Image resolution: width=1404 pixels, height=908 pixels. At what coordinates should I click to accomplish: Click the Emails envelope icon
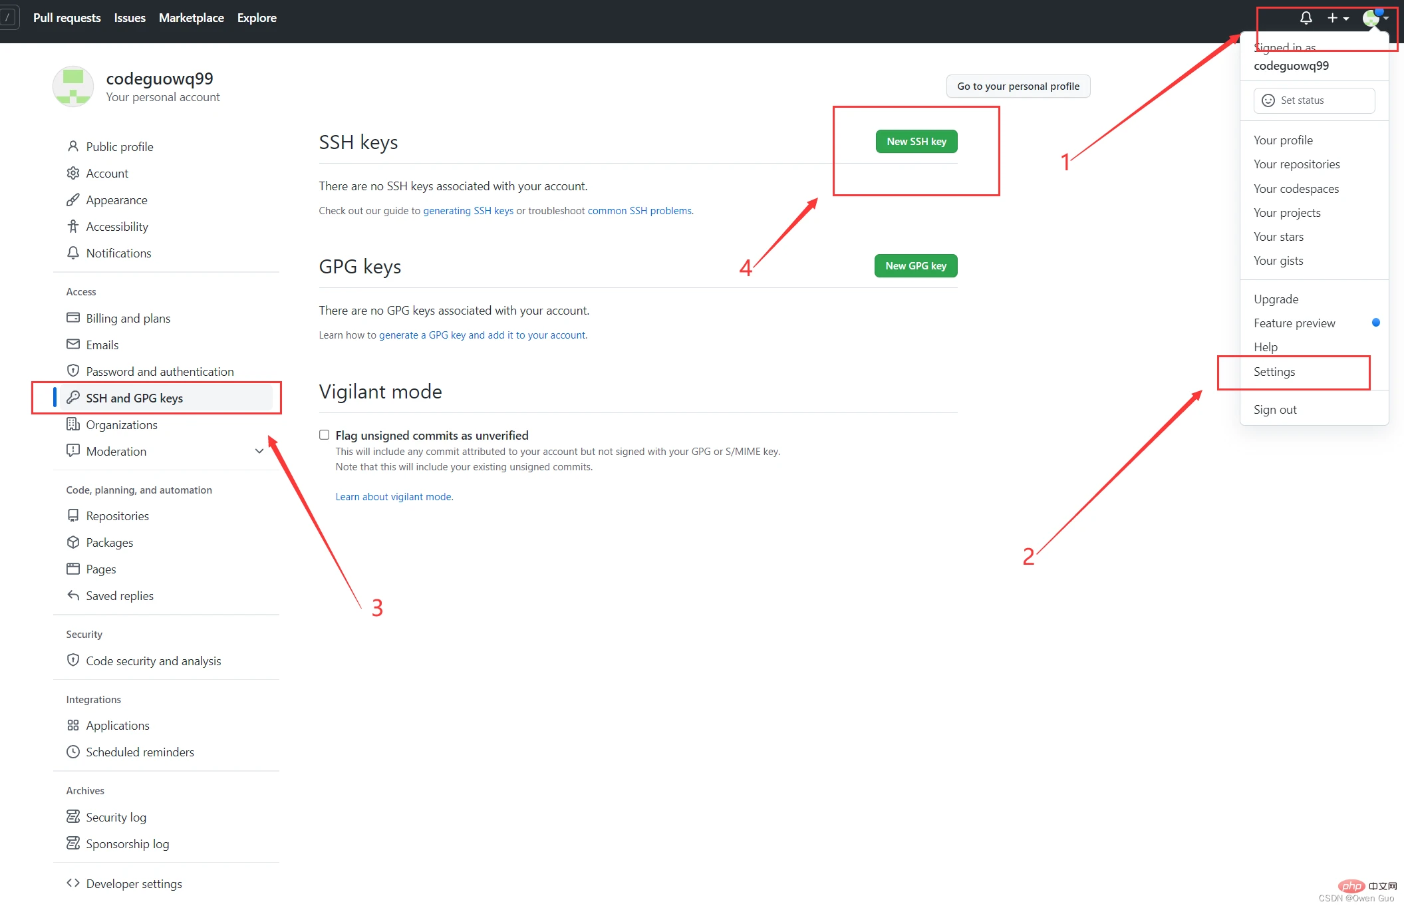point(73,345)
